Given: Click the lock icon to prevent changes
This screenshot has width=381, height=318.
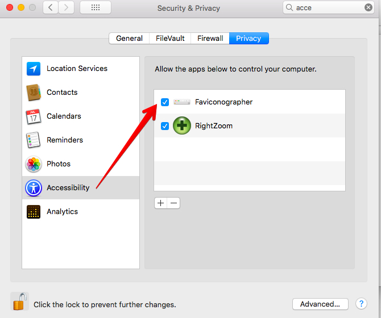Looking at the screenshot, I should point(19,302).
